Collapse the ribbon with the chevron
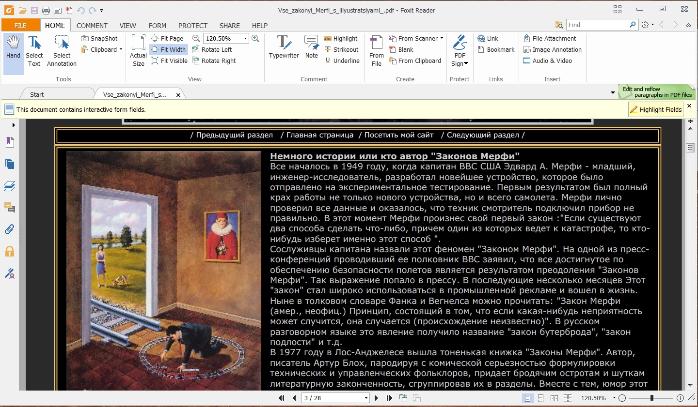The height and width of the screenshot is (407, 698). [x=688, y=25]
